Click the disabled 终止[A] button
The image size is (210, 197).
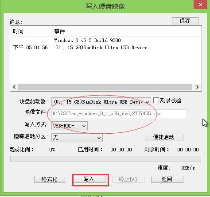point(128,179)
